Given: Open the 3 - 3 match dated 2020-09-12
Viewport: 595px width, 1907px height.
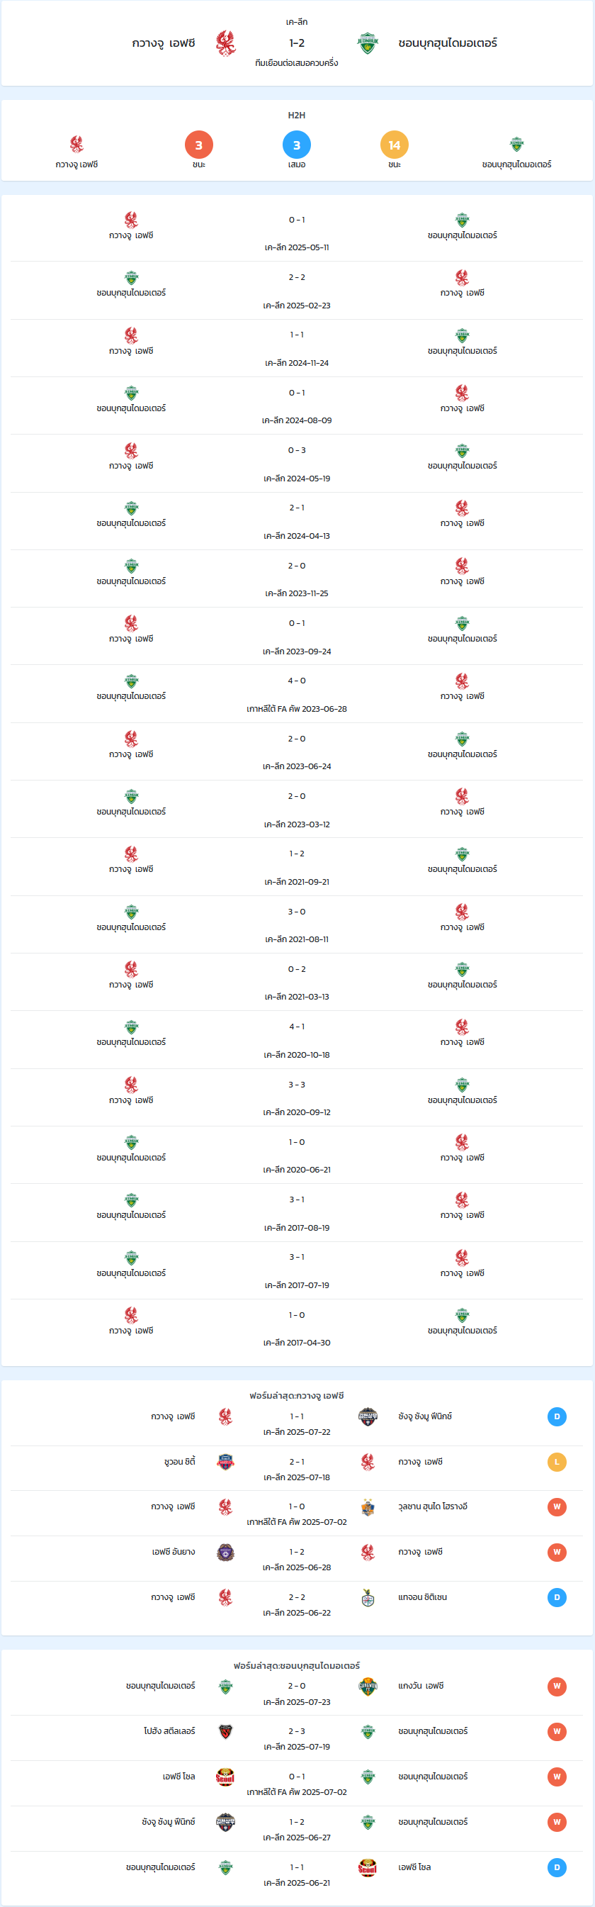Looking at the screenshot, I should 297,1098.
